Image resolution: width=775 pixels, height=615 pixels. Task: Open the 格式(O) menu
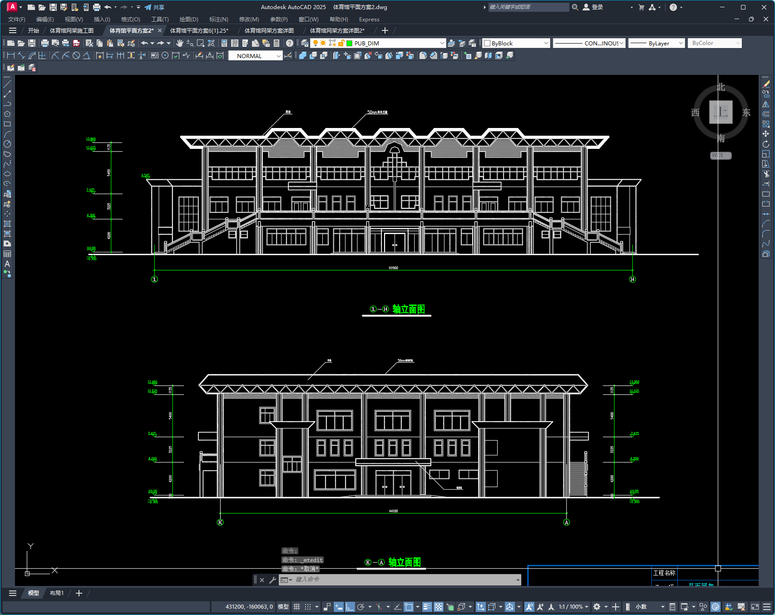(x=130, y=20)
